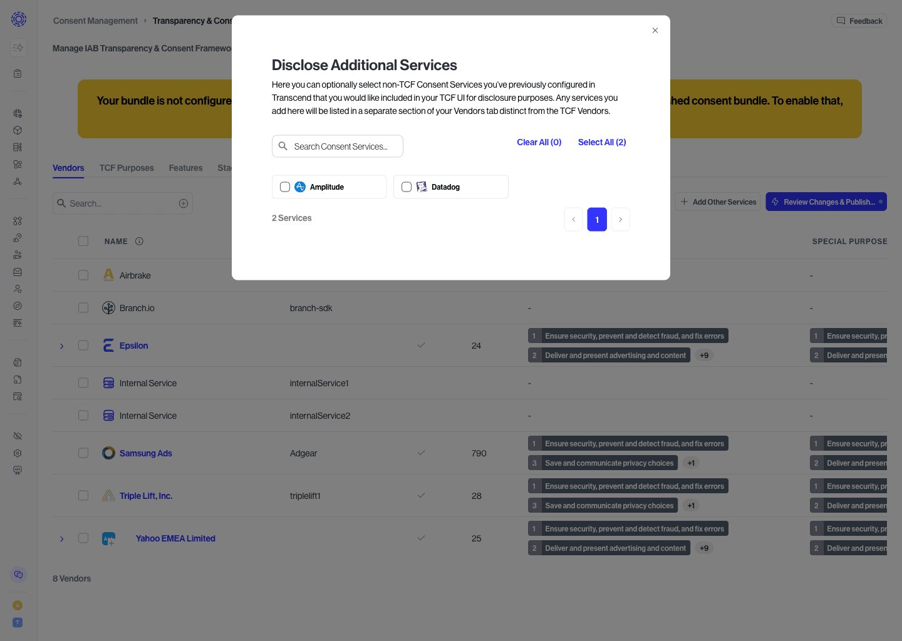Viewport: 902px width, 641px height.
Task: Open the chat bubbles icon in the sidebar
Action: pos(18,575)
